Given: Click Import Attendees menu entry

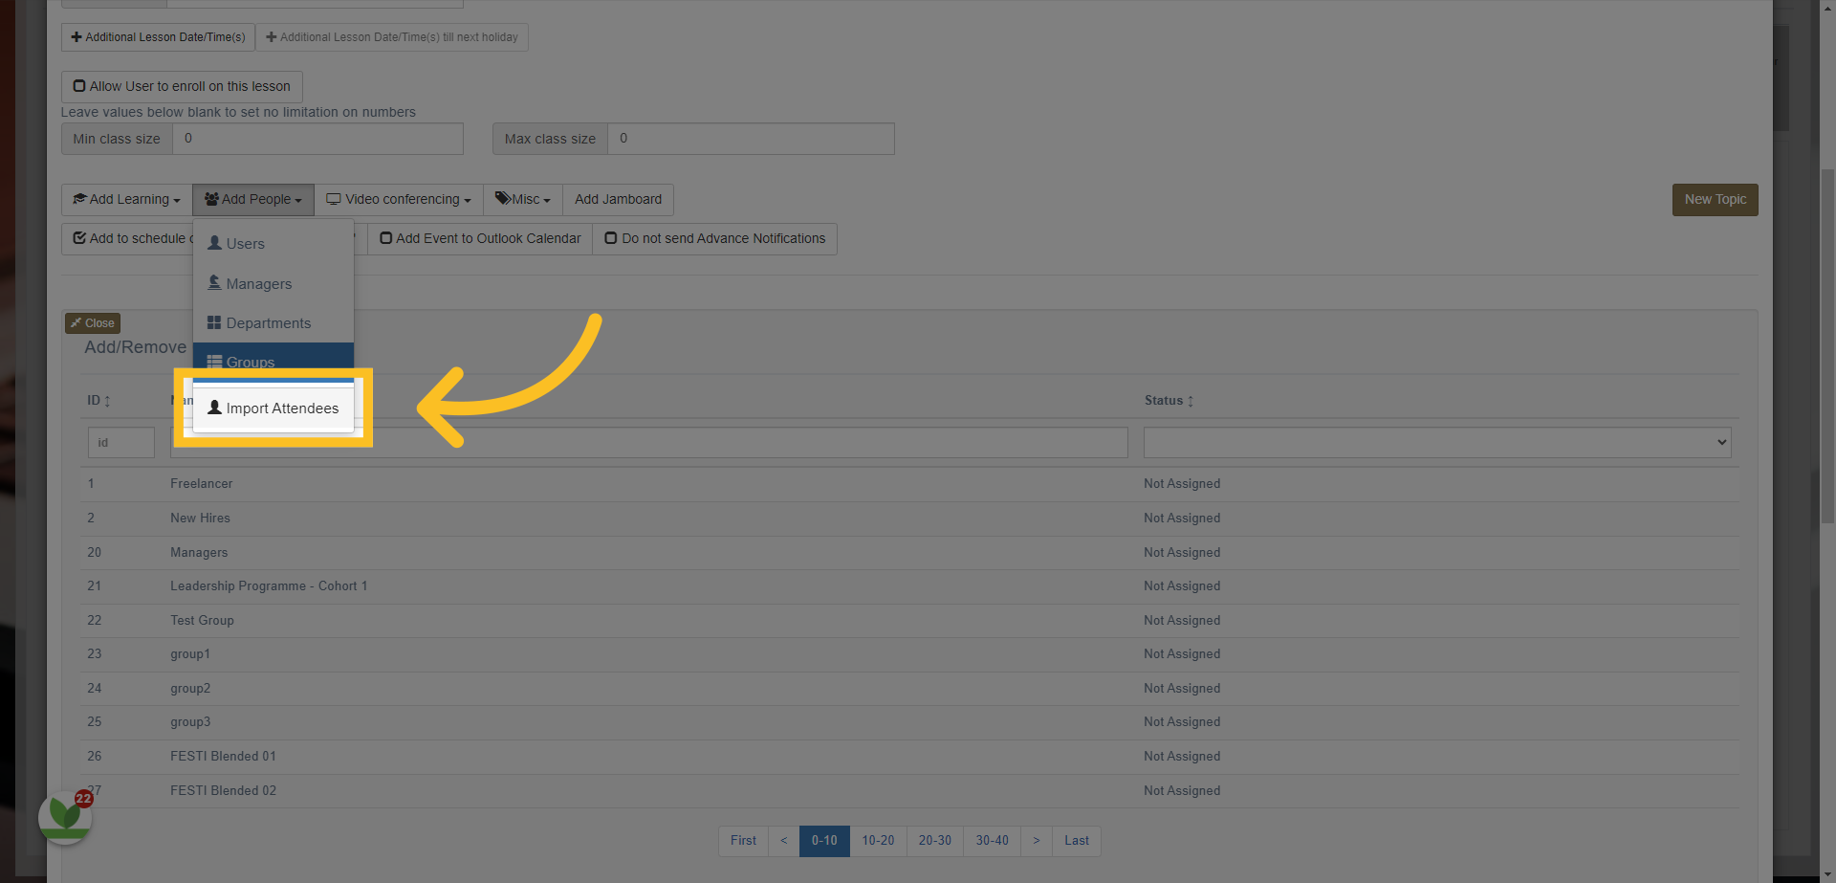Looking at the screenshot, I should click(x=273, y=408).
